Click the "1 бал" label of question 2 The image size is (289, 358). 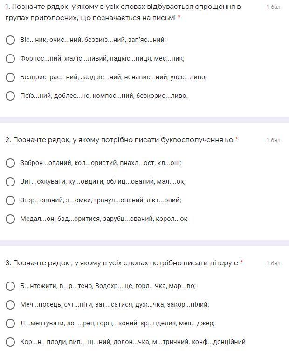tap(273, 140)
